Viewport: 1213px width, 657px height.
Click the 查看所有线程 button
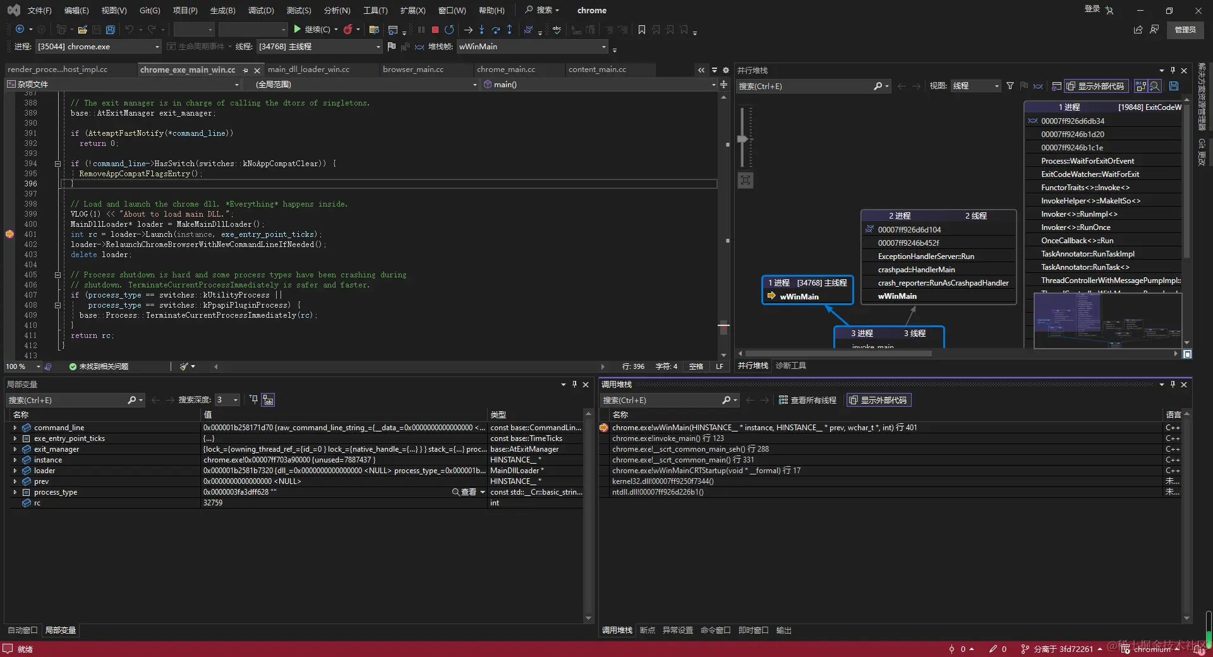point(807,400)
